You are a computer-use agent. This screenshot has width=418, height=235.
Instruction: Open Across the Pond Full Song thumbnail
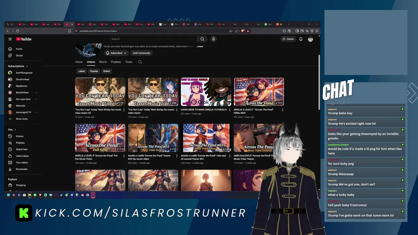[x=100, y=138]
